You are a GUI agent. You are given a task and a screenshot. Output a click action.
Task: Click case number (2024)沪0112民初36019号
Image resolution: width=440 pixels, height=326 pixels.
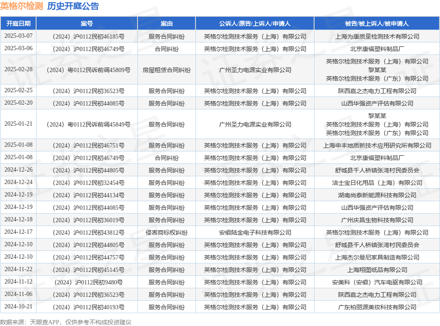click(x=89, y=220)
